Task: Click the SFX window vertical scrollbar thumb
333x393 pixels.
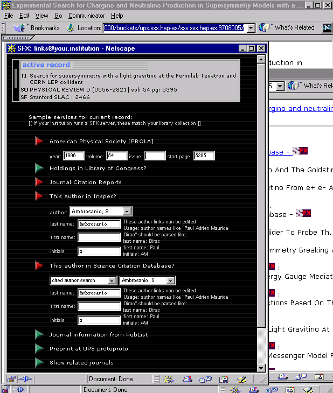Action: 261,195
